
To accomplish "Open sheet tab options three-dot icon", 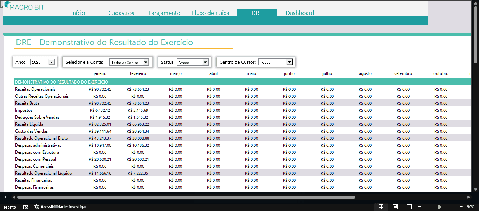I will [6, 197].
